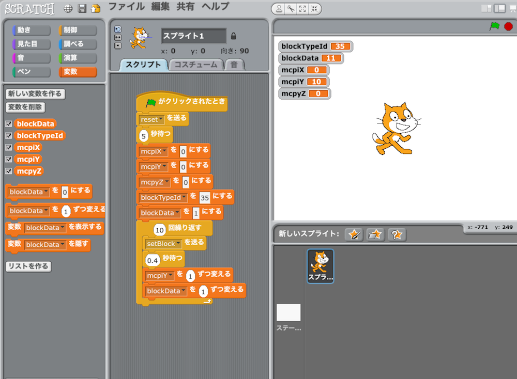Set rotation style to don't rotate
Image resolution: width=517 pixels, height=379 pixels.
click(118, 46)
